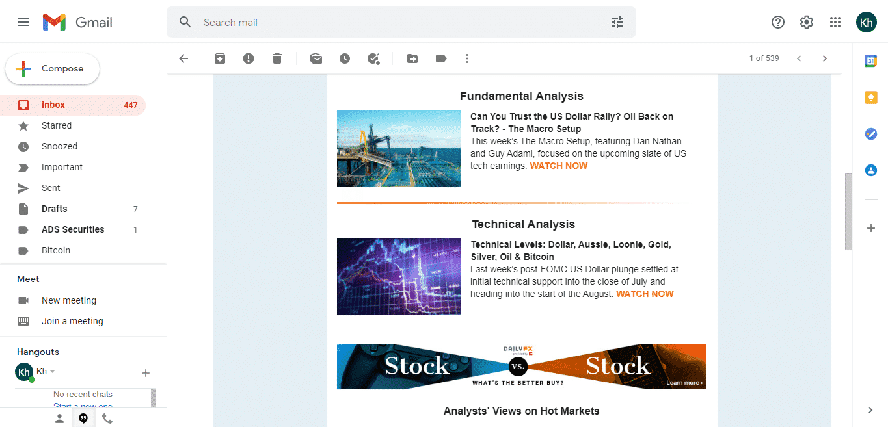Go back to inbox arrow

(x=183, y=58)
